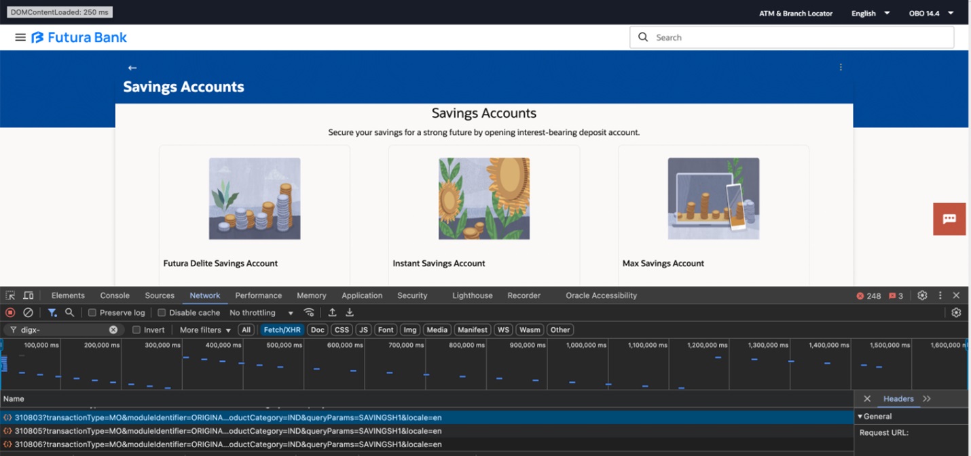Enable the Preserve log checkbox
971x456 pixels.
pyautogui.click(x=92, y=313)
